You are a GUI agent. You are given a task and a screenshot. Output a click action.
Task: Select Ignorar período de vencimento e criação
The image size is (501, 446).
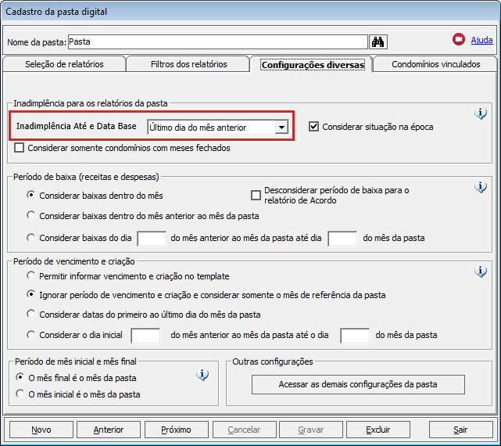point(30,294)
